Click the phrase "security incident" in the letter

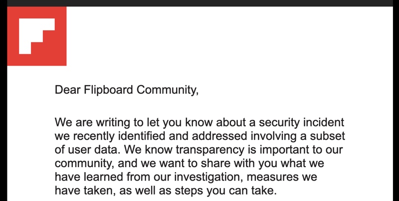pos(304,122)
